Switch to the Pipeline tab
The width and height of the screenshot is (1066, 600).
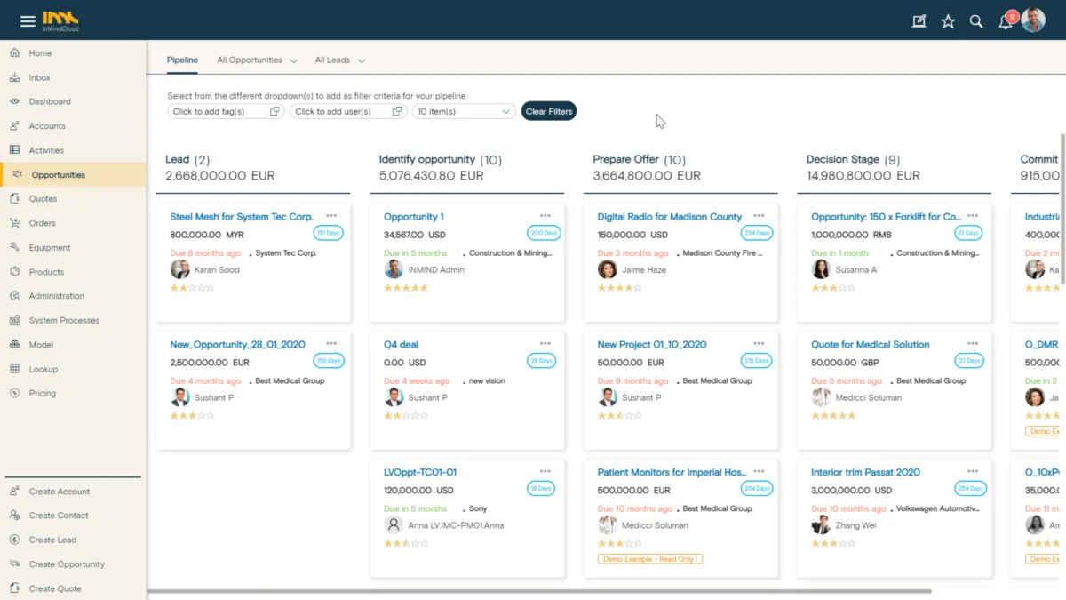[182, 60]
